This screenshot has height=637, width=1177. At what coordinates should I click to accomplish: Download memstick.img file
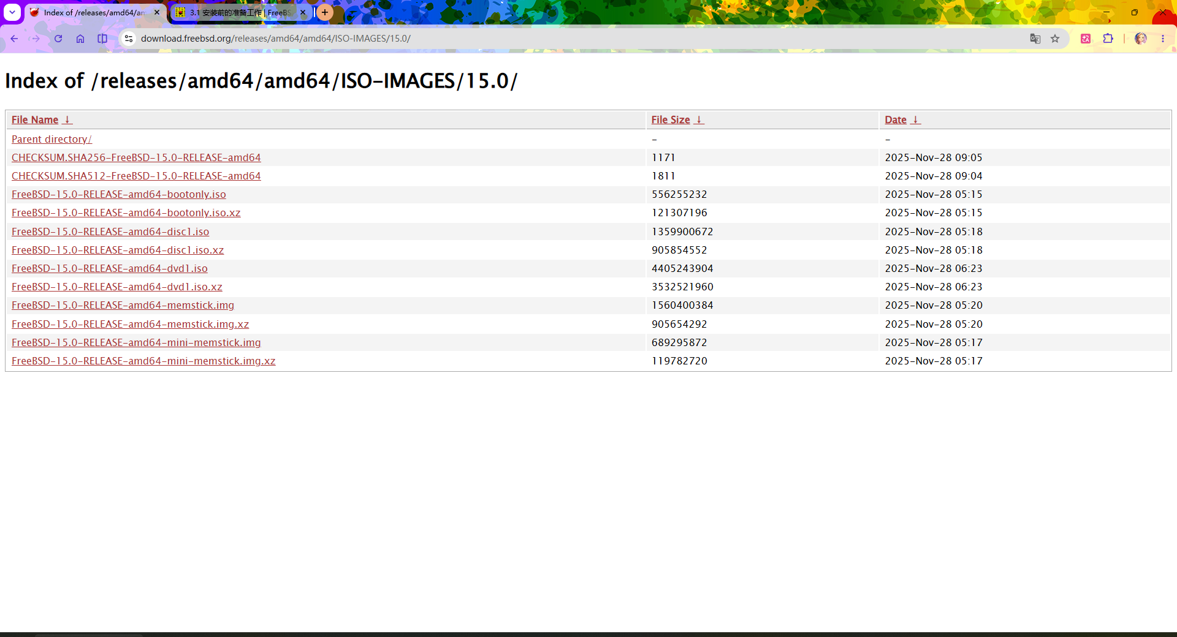[123, 306]
